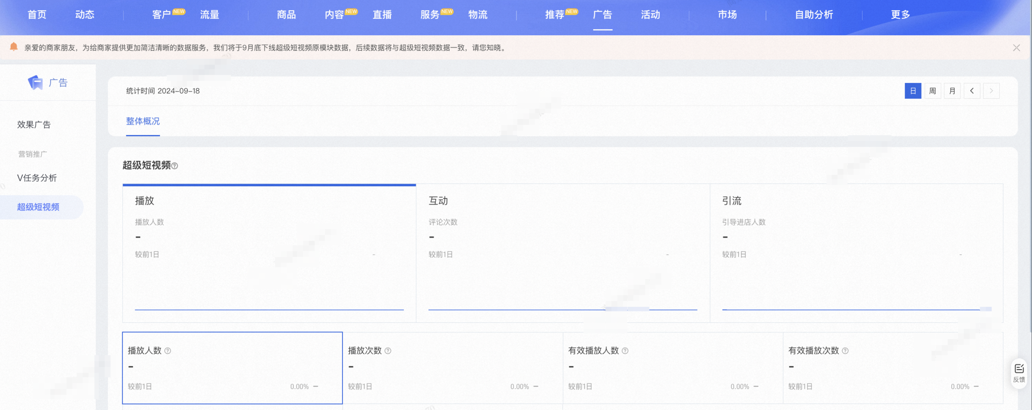This screenshot has width=1032, height=410.
Task: Open the 活动 top navigation item
Action: coord(650,15)
